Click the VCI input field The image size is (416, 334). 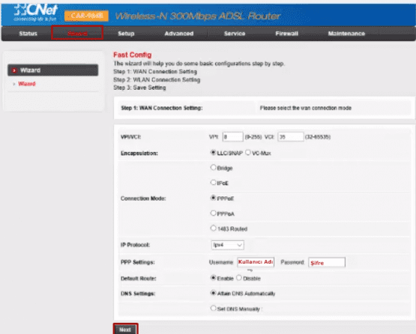tap(291, 137)
